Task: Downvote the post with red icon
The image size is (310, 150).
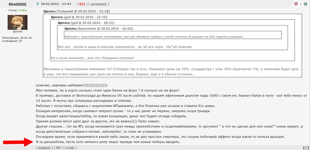Action: coord(296,4)
